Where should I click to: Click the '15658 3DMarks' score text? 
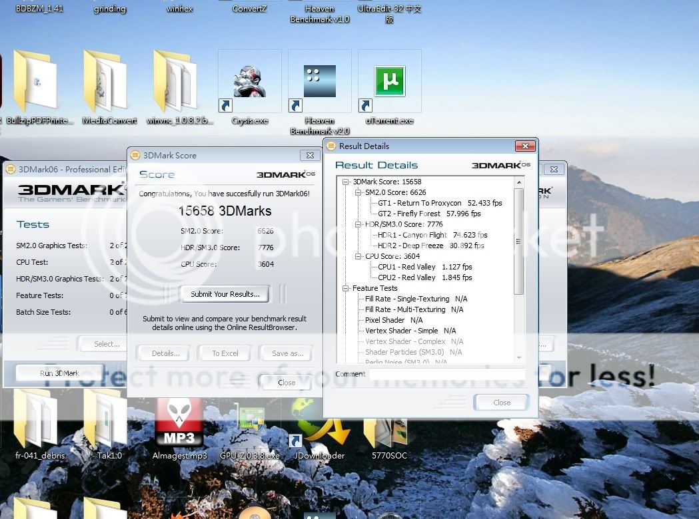pos(225,211)
